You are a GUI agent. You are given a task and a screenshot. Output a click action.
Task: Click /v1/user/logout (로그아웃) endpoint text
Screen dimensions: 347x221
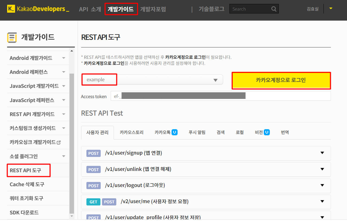[135, 185]
